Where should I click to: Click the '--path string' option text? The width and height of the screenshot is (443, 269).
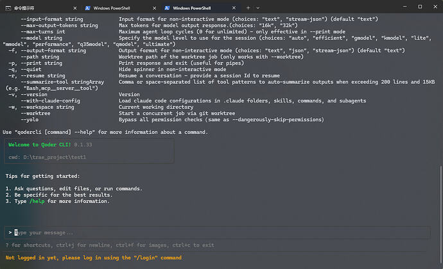point(40,57)
